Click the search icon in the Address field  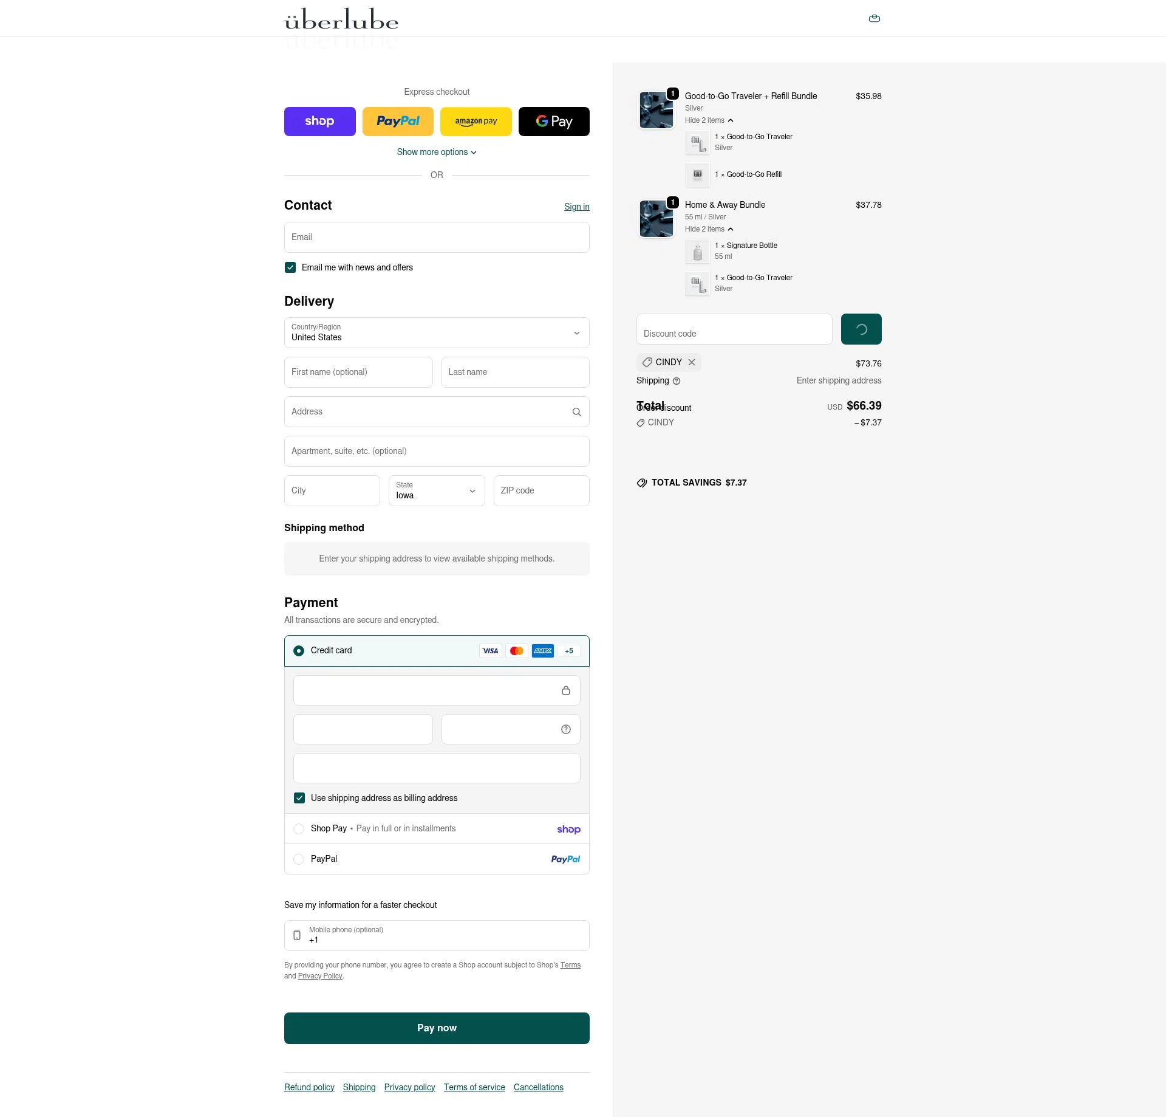coord(576,412)
